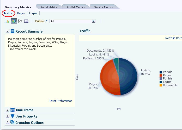The width and height of the screenshot is (182, 130).
Task: Select the Pages sub-tab
Action: 21,13
